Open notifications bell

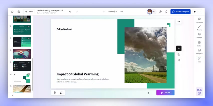(x=166, y=12)
